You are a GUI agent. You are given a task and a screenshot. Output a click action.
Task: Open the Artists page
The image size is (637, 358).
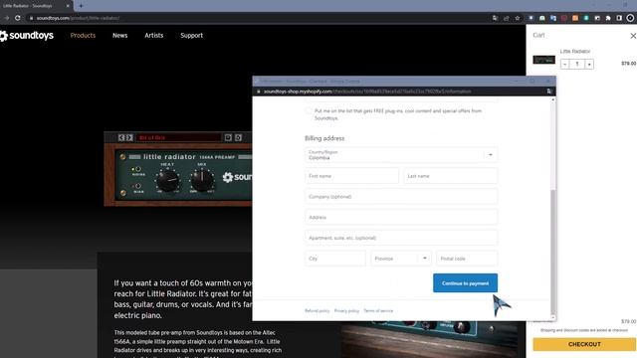click(x=154, y=36)
